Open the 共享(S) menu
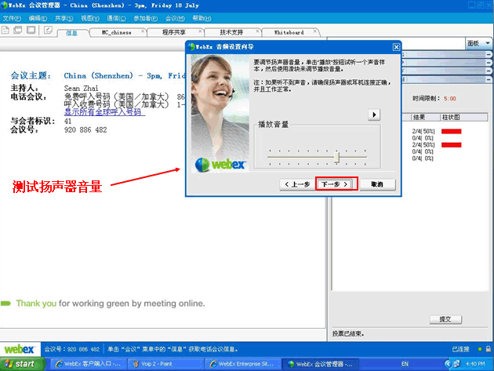Viewport: 494px width, 371px height. [64, 18]
